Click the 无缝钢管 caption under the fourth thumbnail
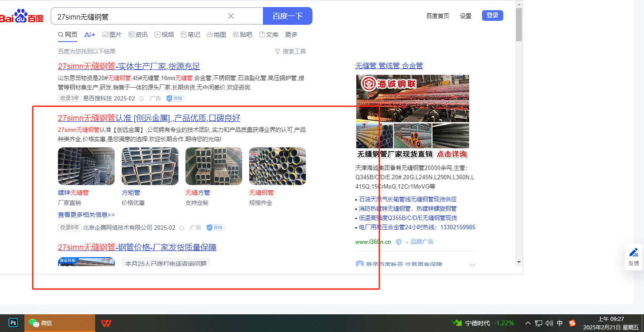This screenshot has width=644, height=332. pyautogui.click(x=262, y=193)
